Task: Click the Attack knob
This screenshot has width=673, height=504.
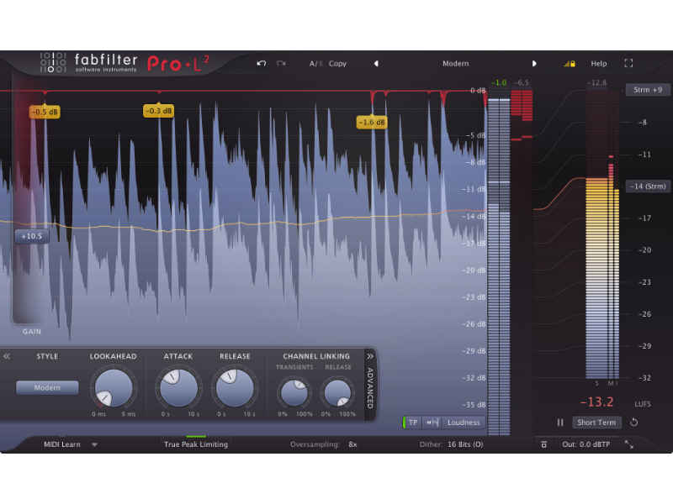Action: tap(178, 388)
